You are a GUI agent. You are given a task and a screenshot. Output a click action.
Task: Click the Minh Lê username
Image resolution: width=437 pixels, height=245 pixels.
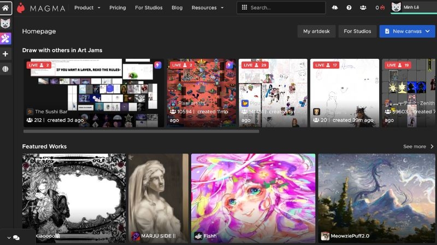coord(411,7)
